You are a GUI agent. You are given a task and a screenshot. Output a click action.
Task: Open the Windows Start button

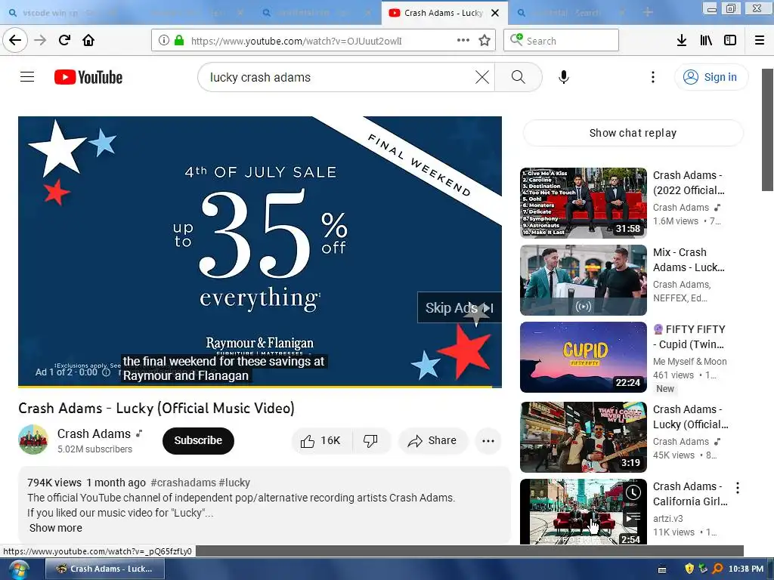pyautogui.click(x=19, y=569)
